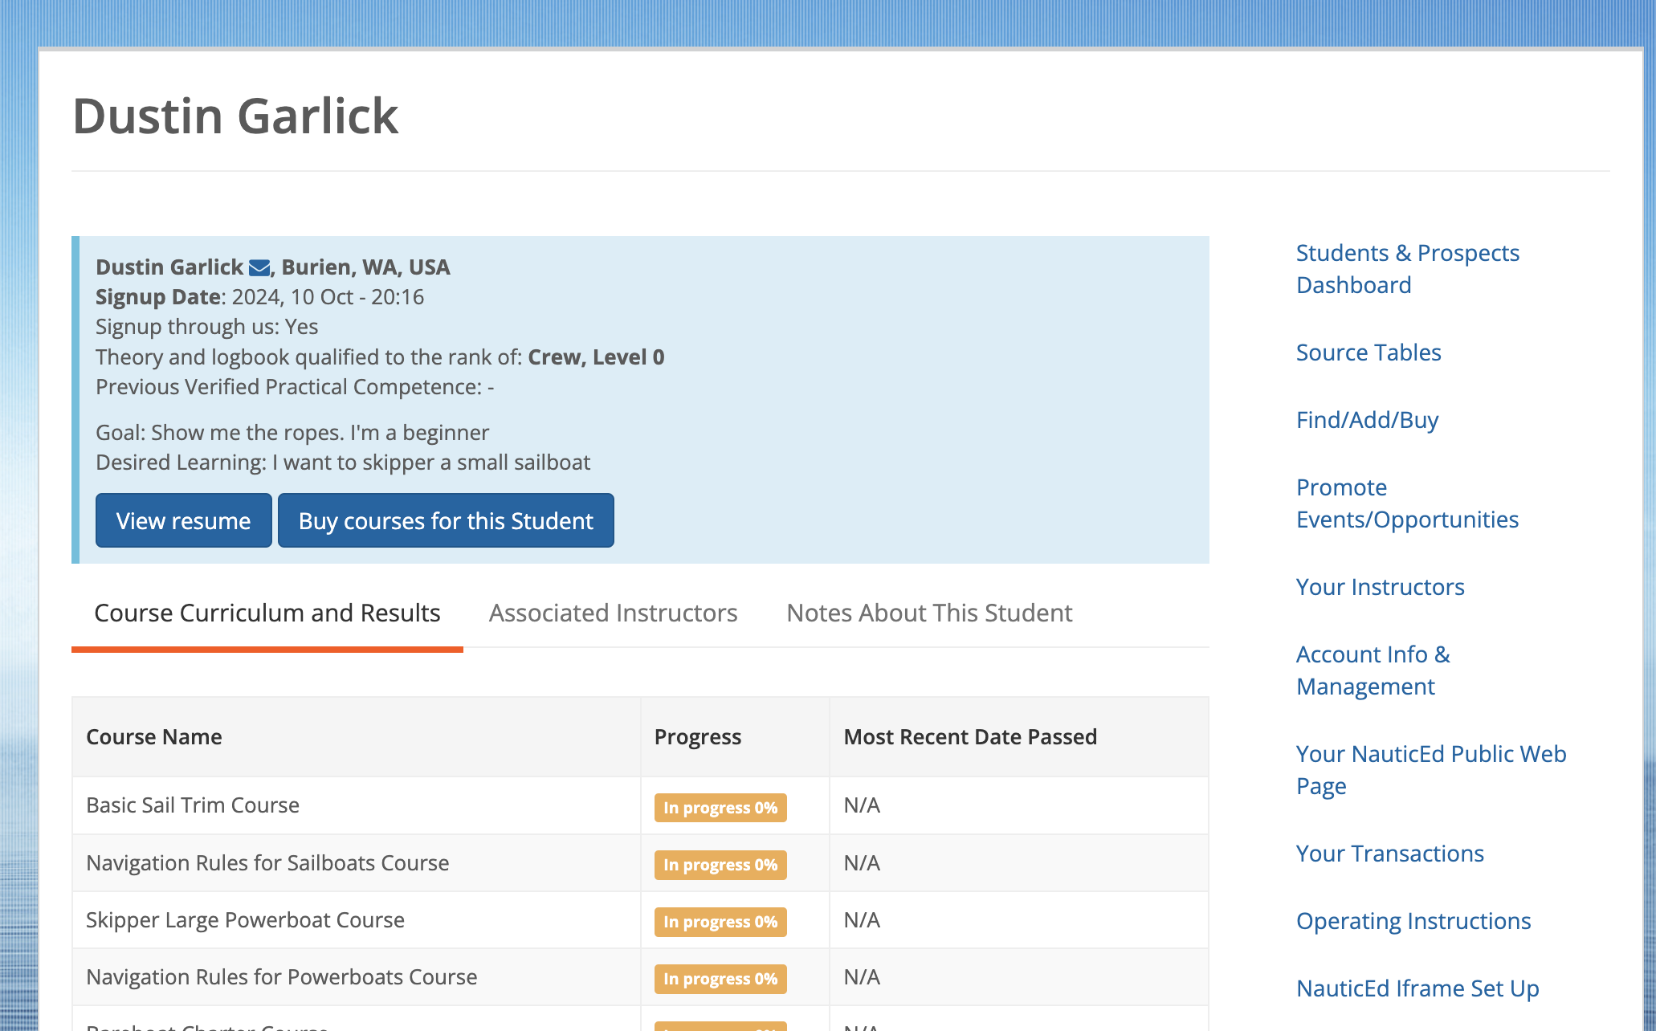Image resolution: width=1656 pixels, height=1031 pixels.
Task: Select Course Curriculum and Results tab
Action: coord(267,613)
